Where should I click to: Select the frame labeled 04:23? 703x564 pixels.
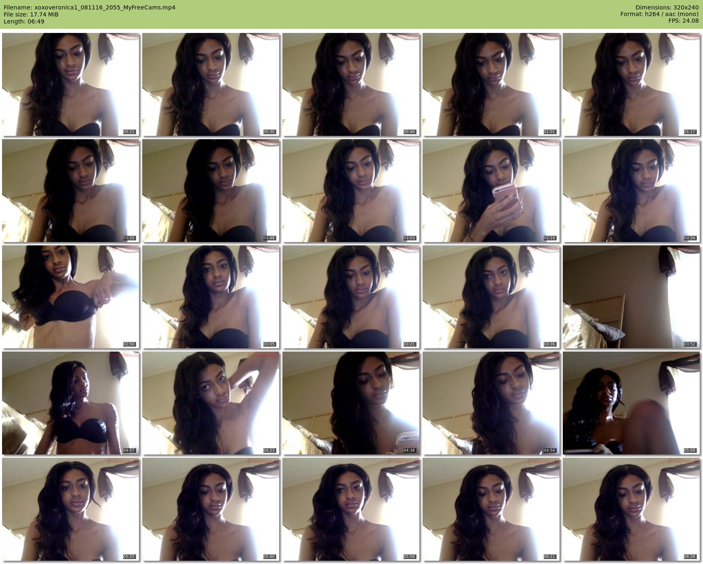pyautogui.click(x=211, y=403)
